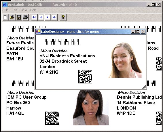Click the 2D barcode in LabelDesigner
The image size is (163, 132).
click(85, 76)
